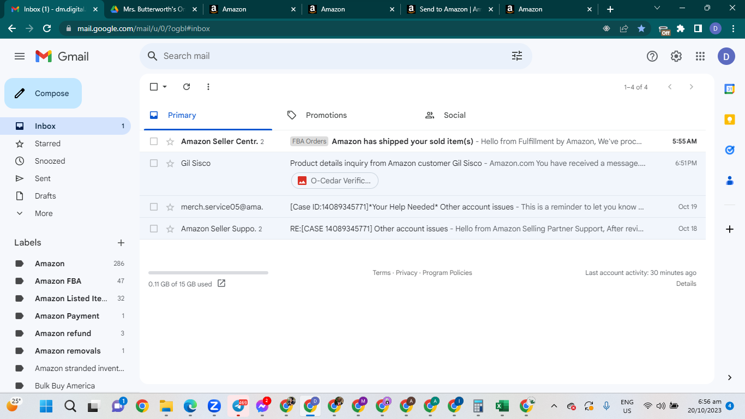
Task: Open Telegram from the taskbar
Action: (238, 406)
